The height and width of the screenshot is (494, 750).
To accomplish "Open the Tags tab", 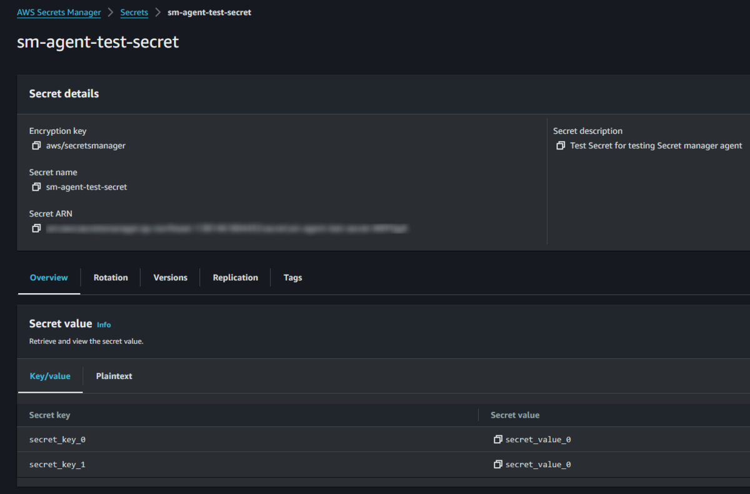I will tap(292, 277).
